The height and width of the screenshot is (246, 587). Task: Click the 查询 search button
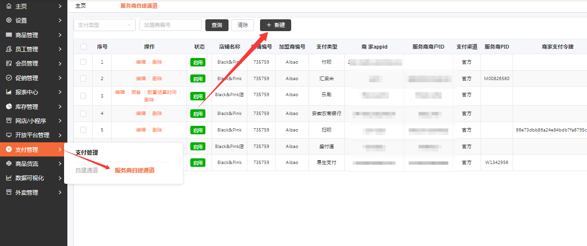217,25
